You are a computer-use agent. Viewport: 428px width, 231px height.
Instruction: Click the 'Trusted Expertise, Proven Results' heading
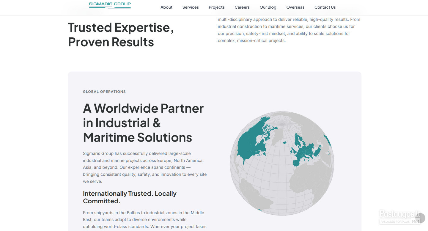pyautogui.click(x=121, y=34)
